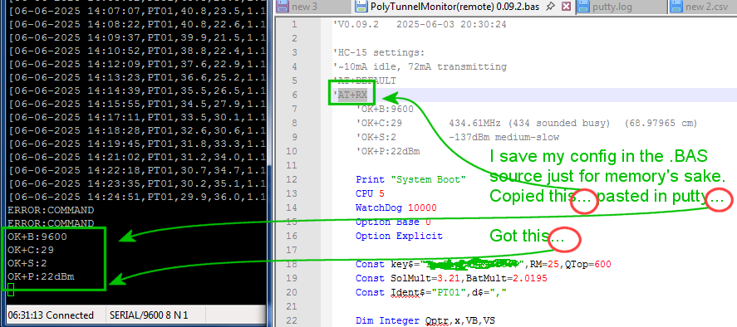Click the WatchDog 10000 line
Screen dimensions: 737x327
coord(396,207)
